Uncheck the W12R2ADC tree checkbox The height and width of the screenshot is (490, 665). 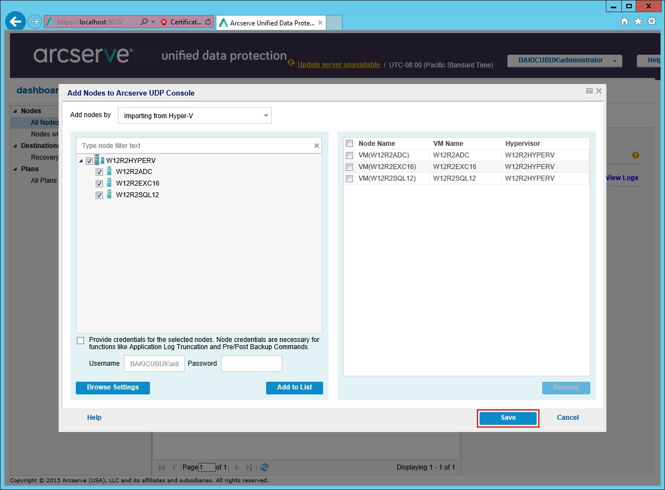point(100,172)
